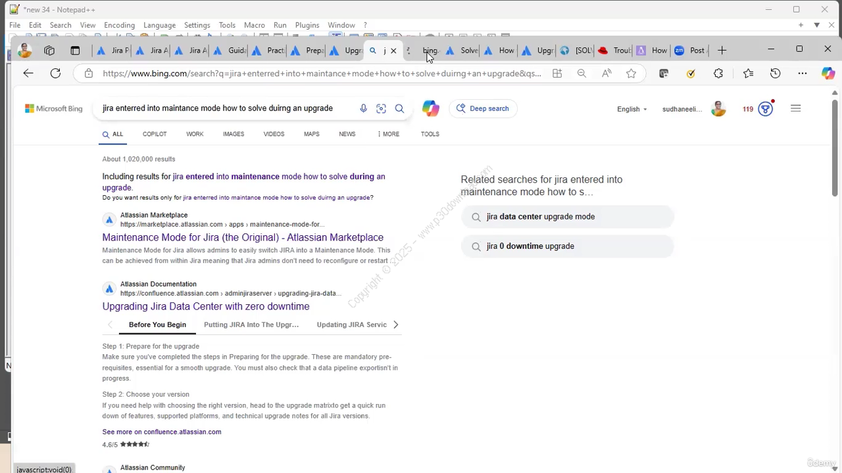The height and width of the screenshot is (473, 842).
Task: Switch to the VIDEOS search tab
Action: 274,134
